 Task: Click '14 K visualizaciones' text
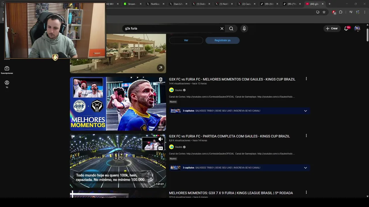179,84
